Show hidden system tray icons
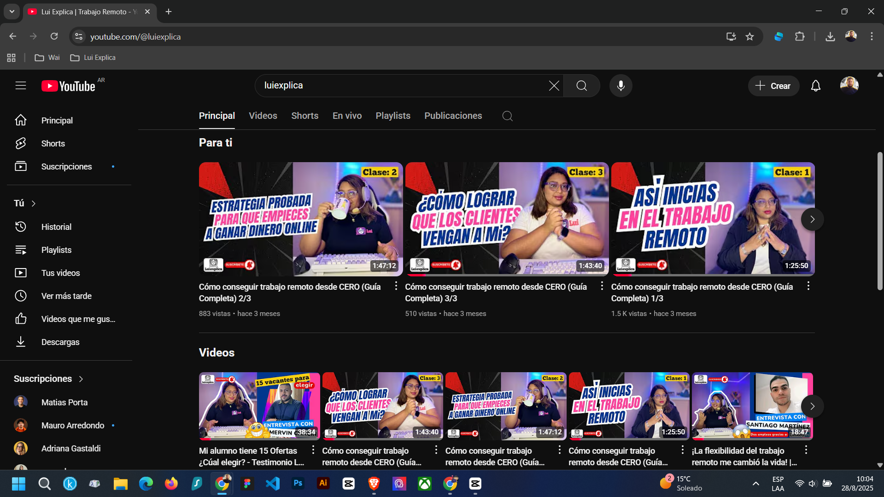This screenshot has width=884, height=497. coord(755,484)
